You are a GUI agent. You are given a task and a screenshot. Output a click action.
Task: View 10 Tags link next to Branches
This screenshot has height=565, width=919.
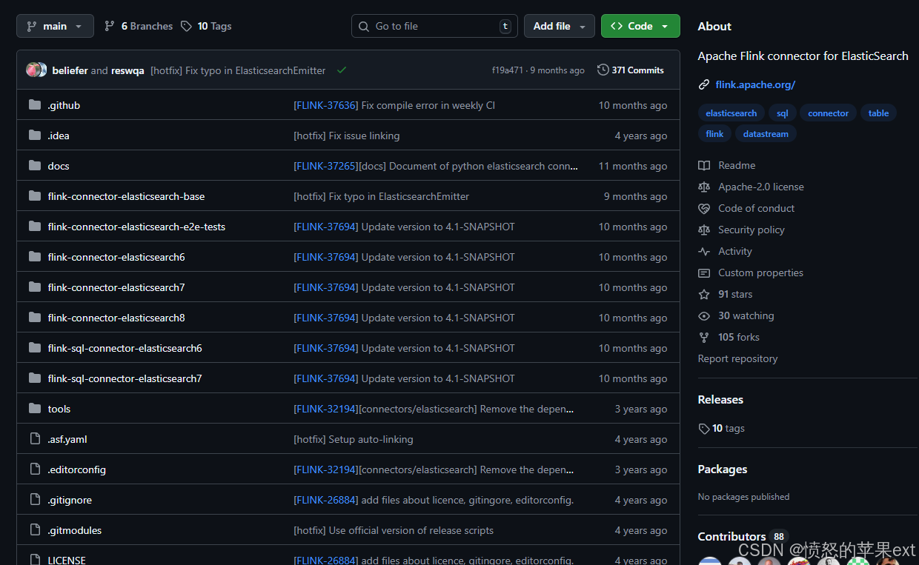click(x=206, y=26)
